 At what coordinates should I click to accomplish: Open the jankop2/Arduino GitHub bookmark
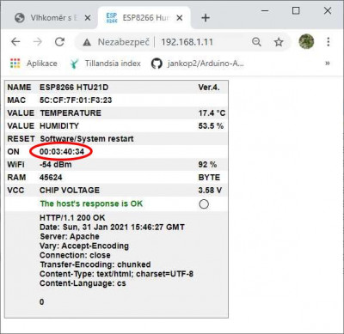[197, 64]
